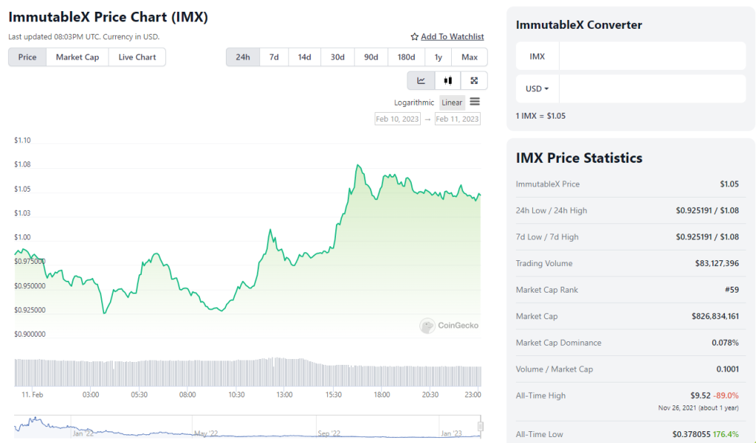756x443 pixels.
Task: Click the Feb 10, 2023 start date field
Action: tap(397, 119)
